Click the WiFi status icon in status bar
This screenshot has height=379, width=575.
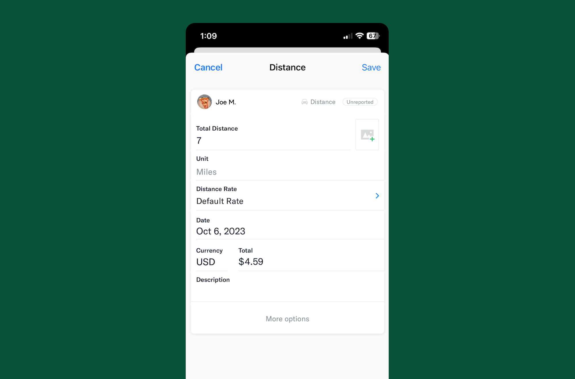click(359, 36)
